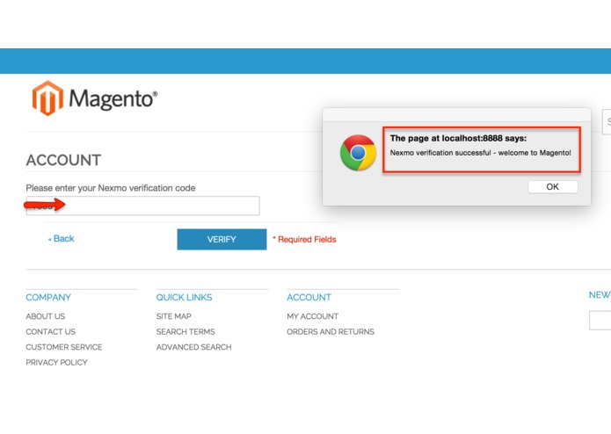
Task: Click the Magento logo
Action: 94,98
